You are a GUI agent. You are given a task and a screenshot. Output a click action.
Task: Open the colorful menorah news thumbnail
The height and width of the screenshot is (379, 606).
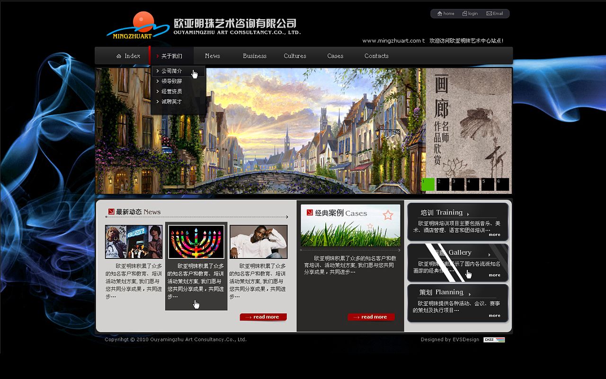tap(196, 242)
